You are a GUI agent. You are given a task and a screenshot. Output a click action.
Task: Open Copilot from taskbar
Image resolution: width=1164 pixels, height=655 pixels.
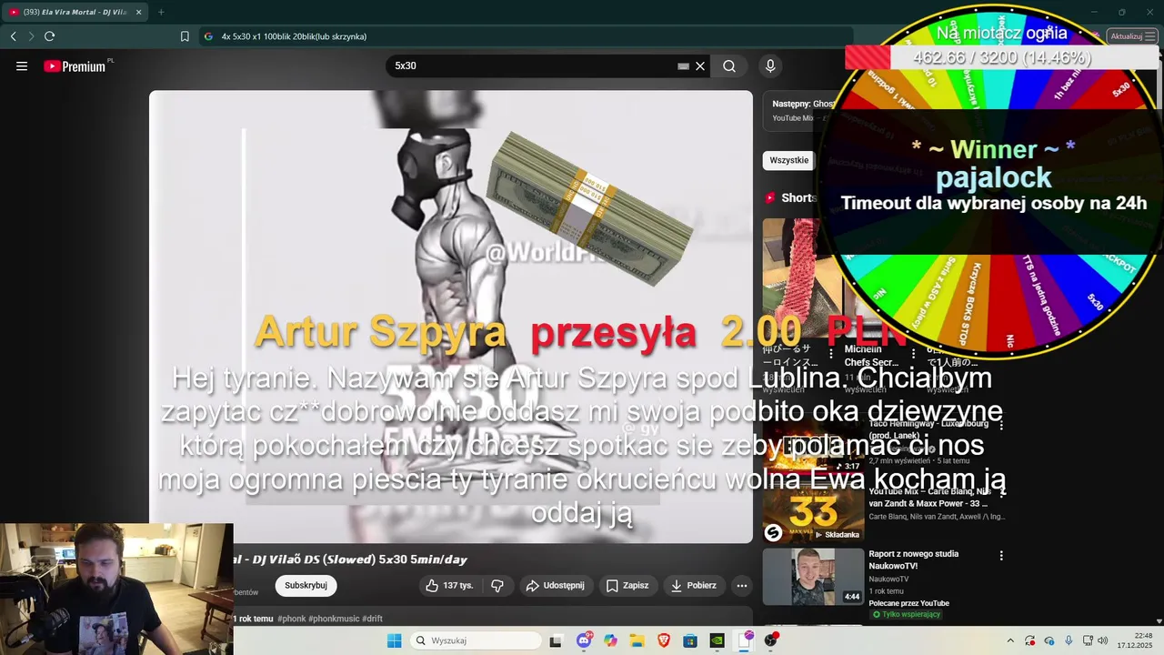[x=610, y=640]
